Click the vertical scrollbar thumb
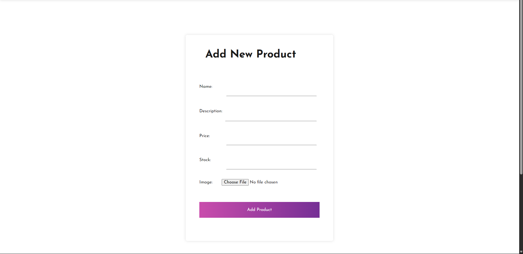 [x=521, y=87]
